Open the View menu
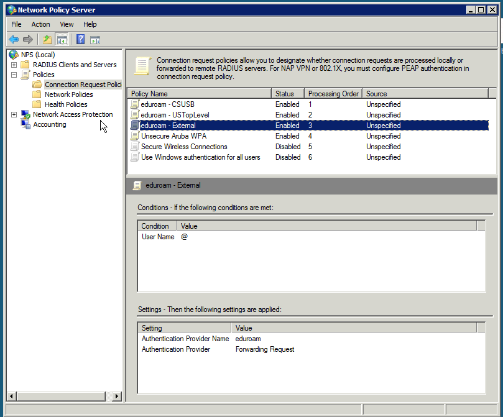Viewport: 503px width, 417px height. point(67,24)
